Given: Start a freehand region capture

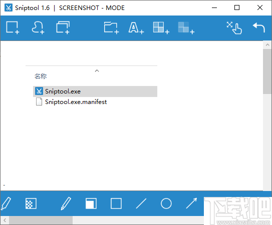Looking at the screenshot, I should click(38, 27).
